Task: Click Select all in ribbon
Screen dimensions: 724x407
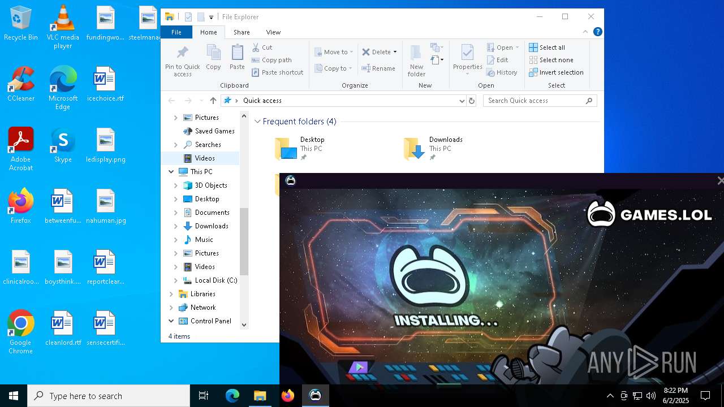Action: (x=547, y=47)
